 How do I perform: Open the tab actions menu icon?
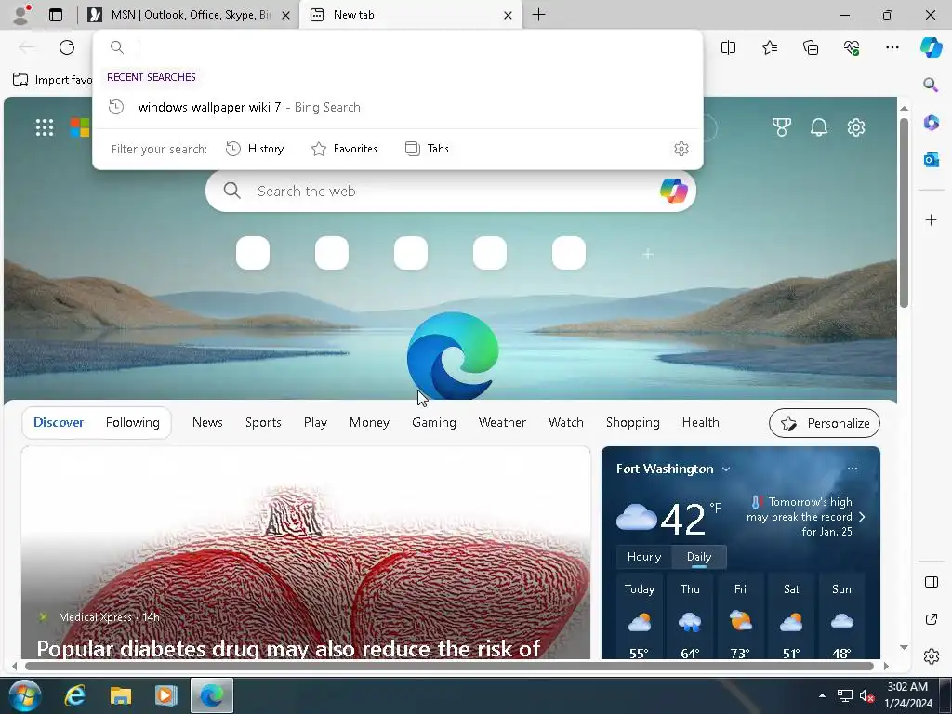(56, 15)
